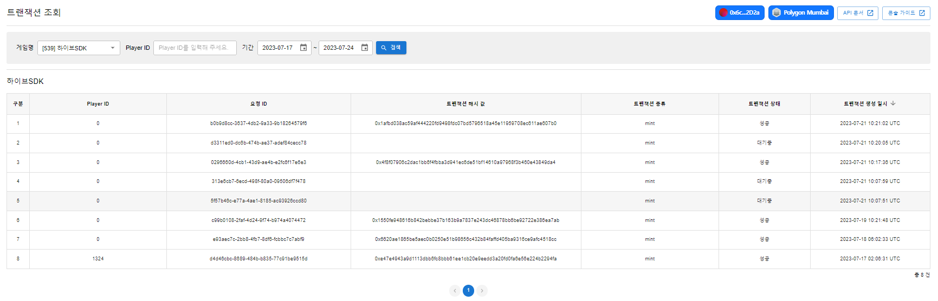The height and width of the screenshot is (301, 938).
Task: Click request ID 0296660d-4cb1-43d9-ae4b-e2fc6f17e6e3
Action: coord(258,162)
